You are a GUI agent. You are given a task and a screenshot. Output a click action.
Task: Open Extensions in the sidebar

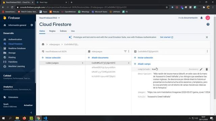(x=13, y=97)
